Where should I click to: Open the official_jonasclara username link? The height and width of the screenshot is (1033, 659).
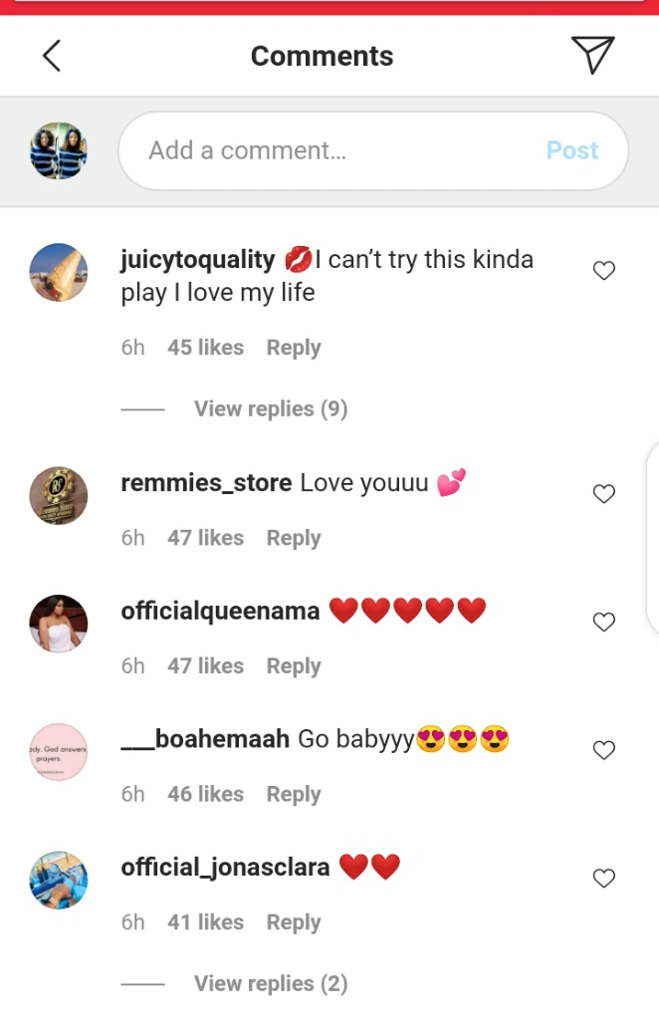coord(225,867)
